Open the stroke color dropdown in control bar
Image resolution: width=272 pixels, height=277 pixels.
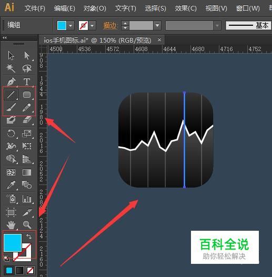click(x=92, y=26)
